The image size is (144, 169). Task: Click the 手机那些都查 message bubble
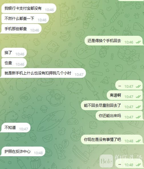[x=21, y=29]
